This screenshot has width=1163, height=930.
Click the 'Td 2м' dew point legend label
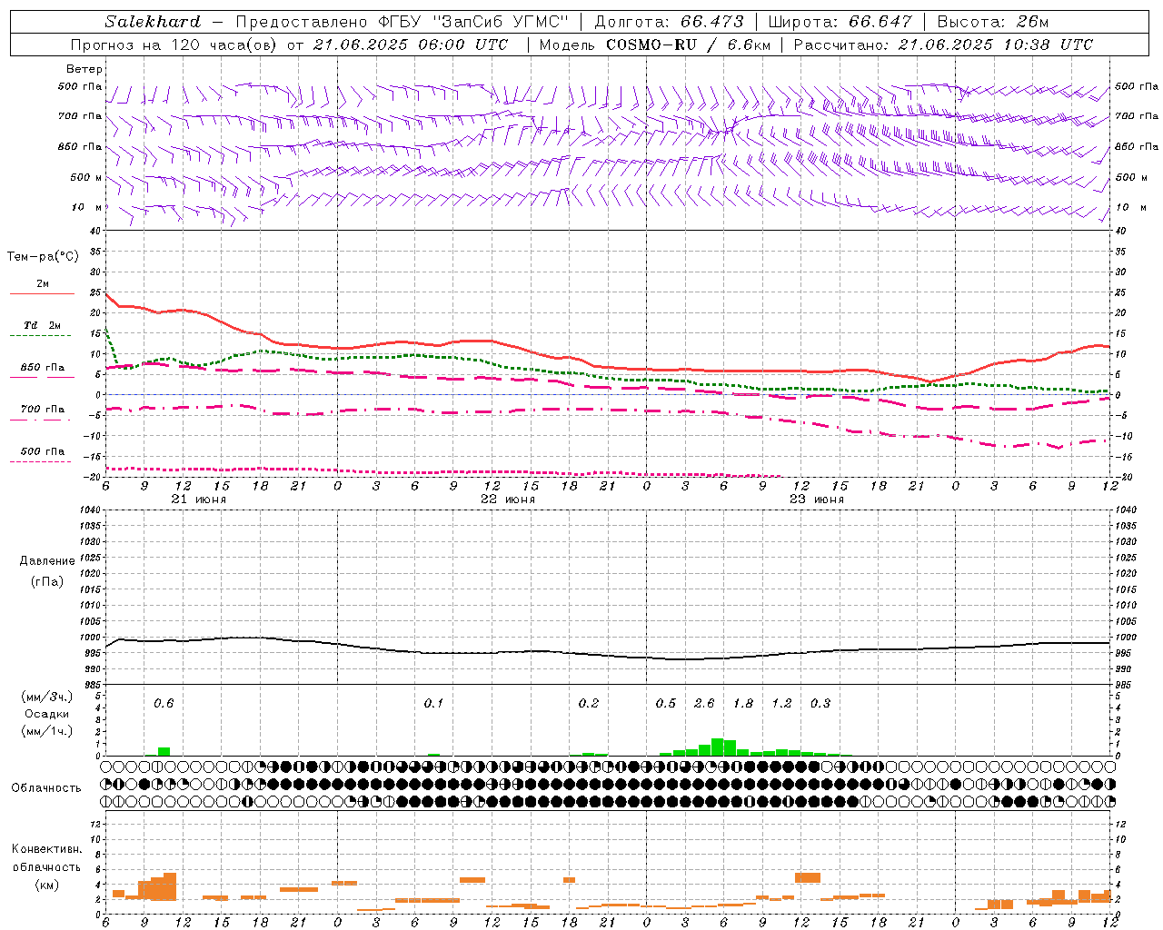coord(42,325)
